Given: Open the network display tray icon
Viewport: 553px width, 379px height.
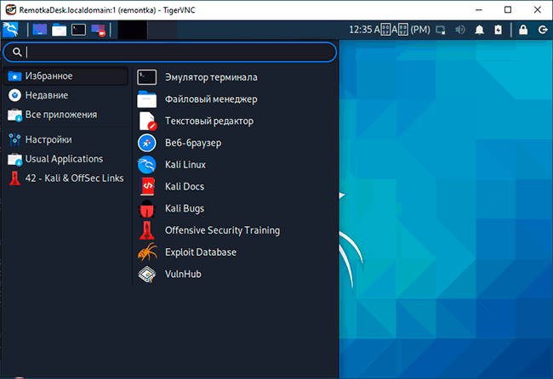Looking at the screenshot, I should (440, 30).
